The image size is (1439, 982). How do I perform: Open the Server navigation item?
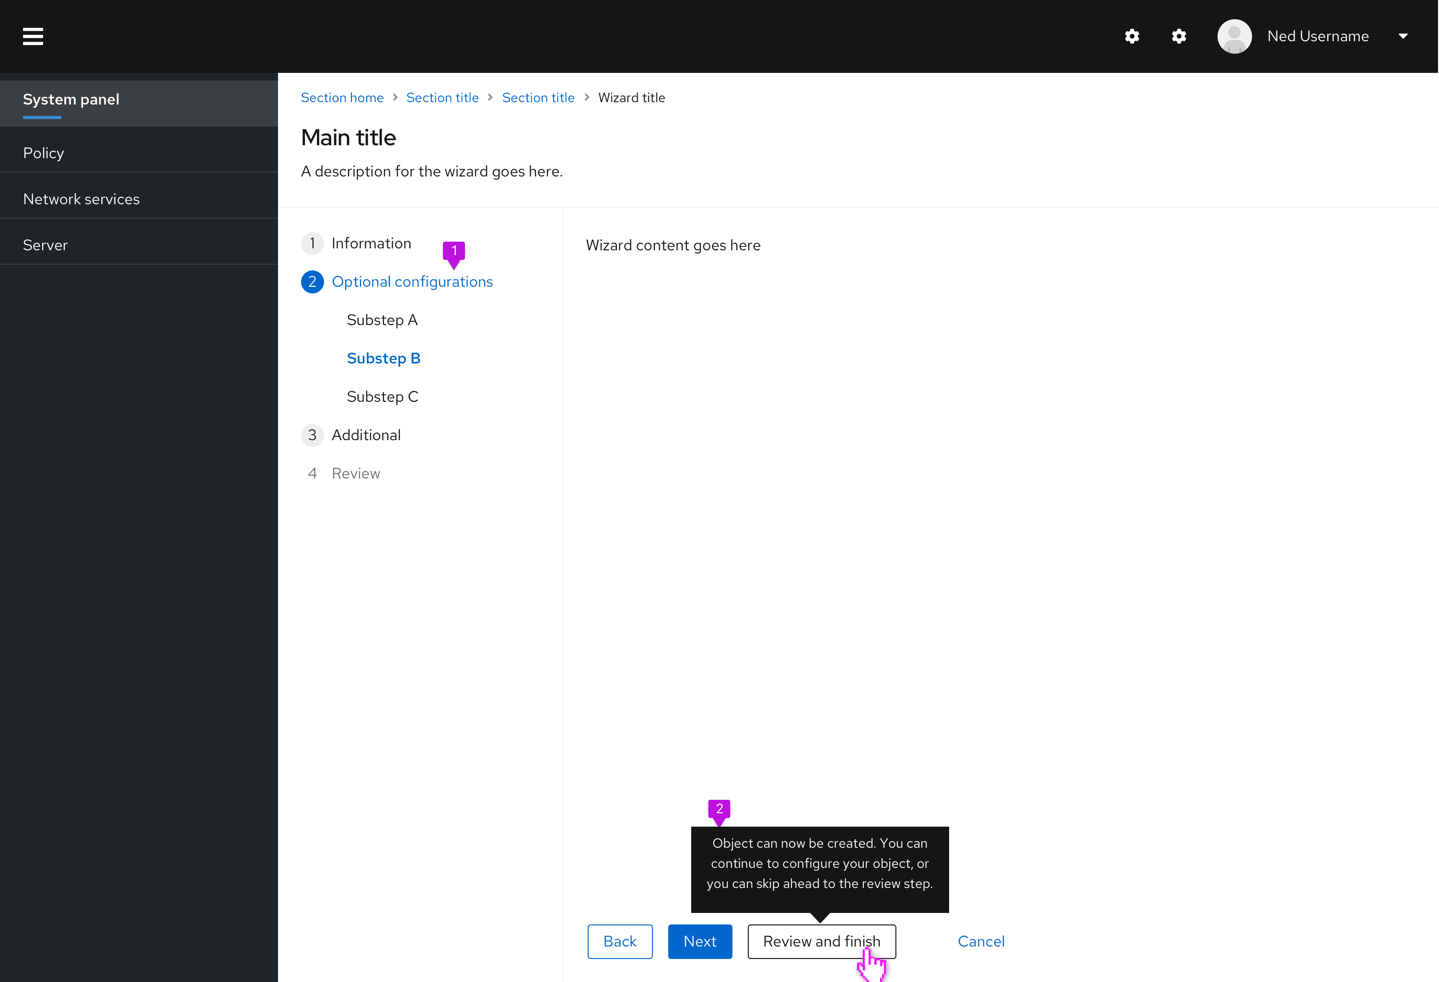point(45,245)
